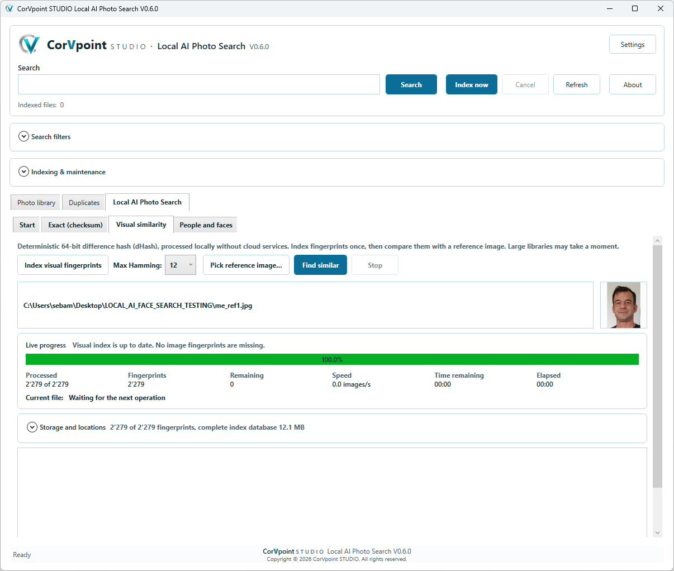Screen dimensions: 674x571
Task: Click the vertical scrollbar thumb
Action: [657, 366]
